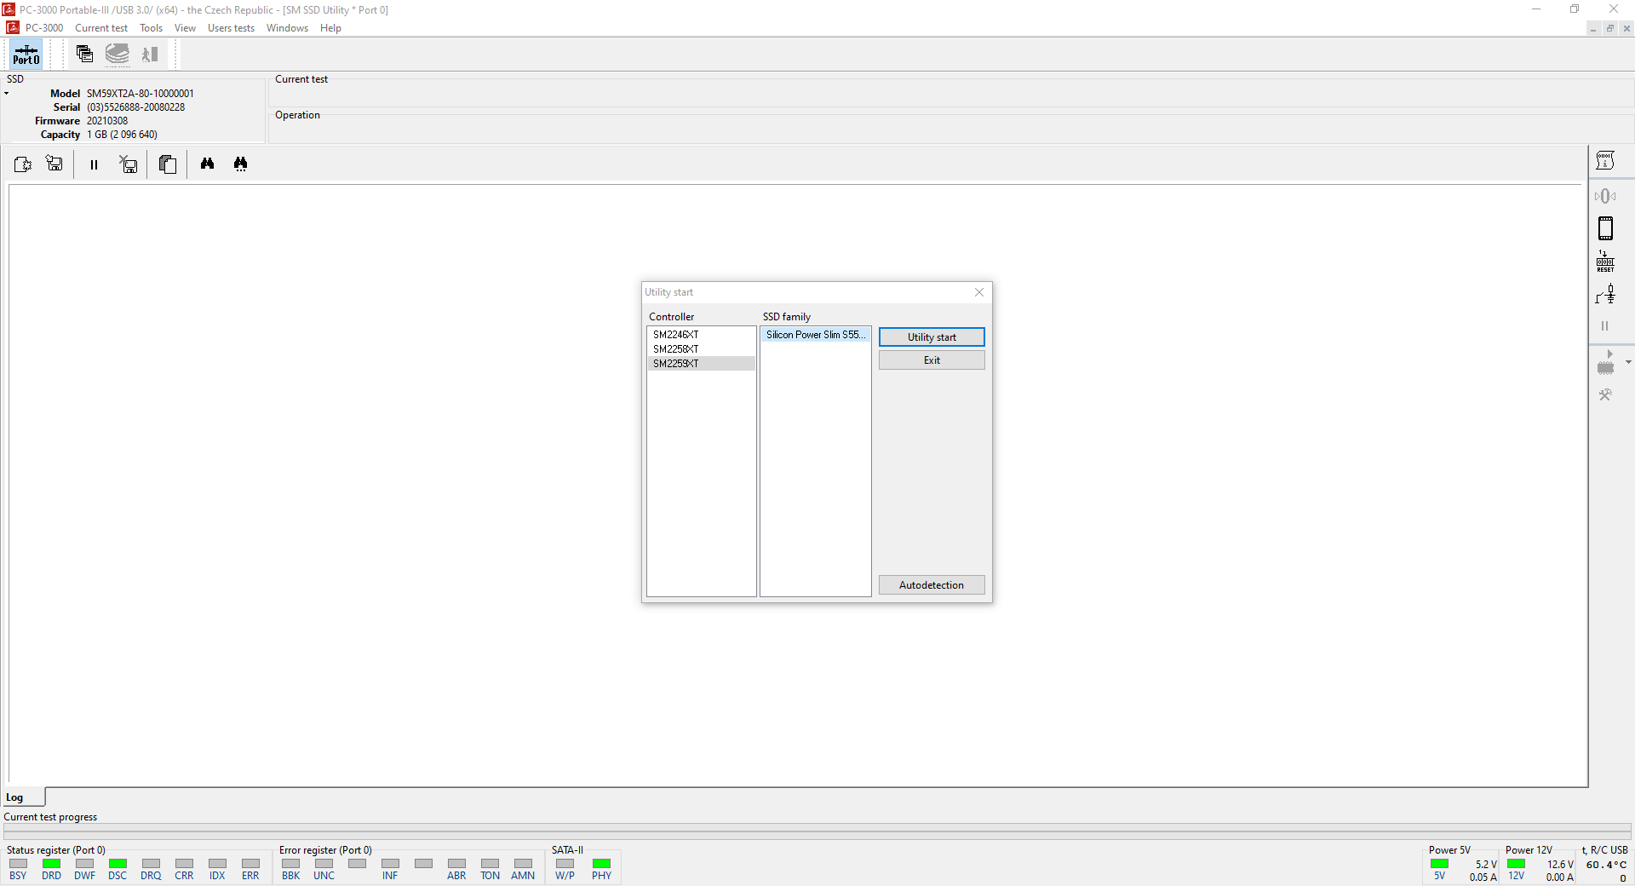The height and width of the screenshot is (886, 1635).
Task: Open the Users tests menu
Action: pyautogui.click(x=231, y=28)
